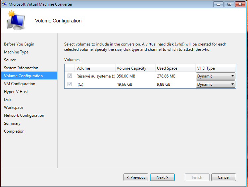Click the app icon in title bar

coord(4,4)
